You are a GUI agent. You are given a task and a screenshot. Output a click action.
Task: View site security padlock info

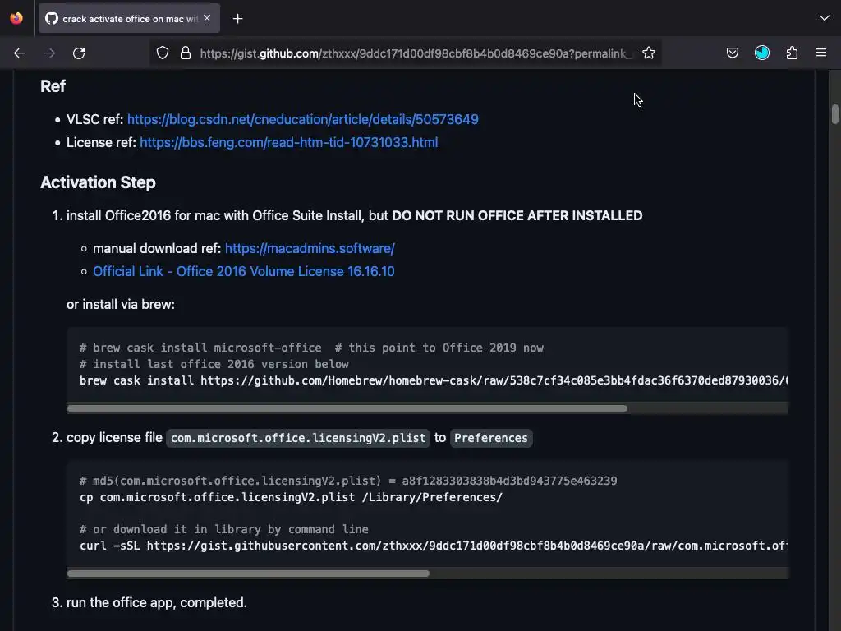click(x=185, y=53)
